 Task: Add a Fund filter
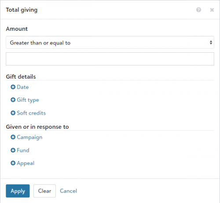[x=23, y=150]
